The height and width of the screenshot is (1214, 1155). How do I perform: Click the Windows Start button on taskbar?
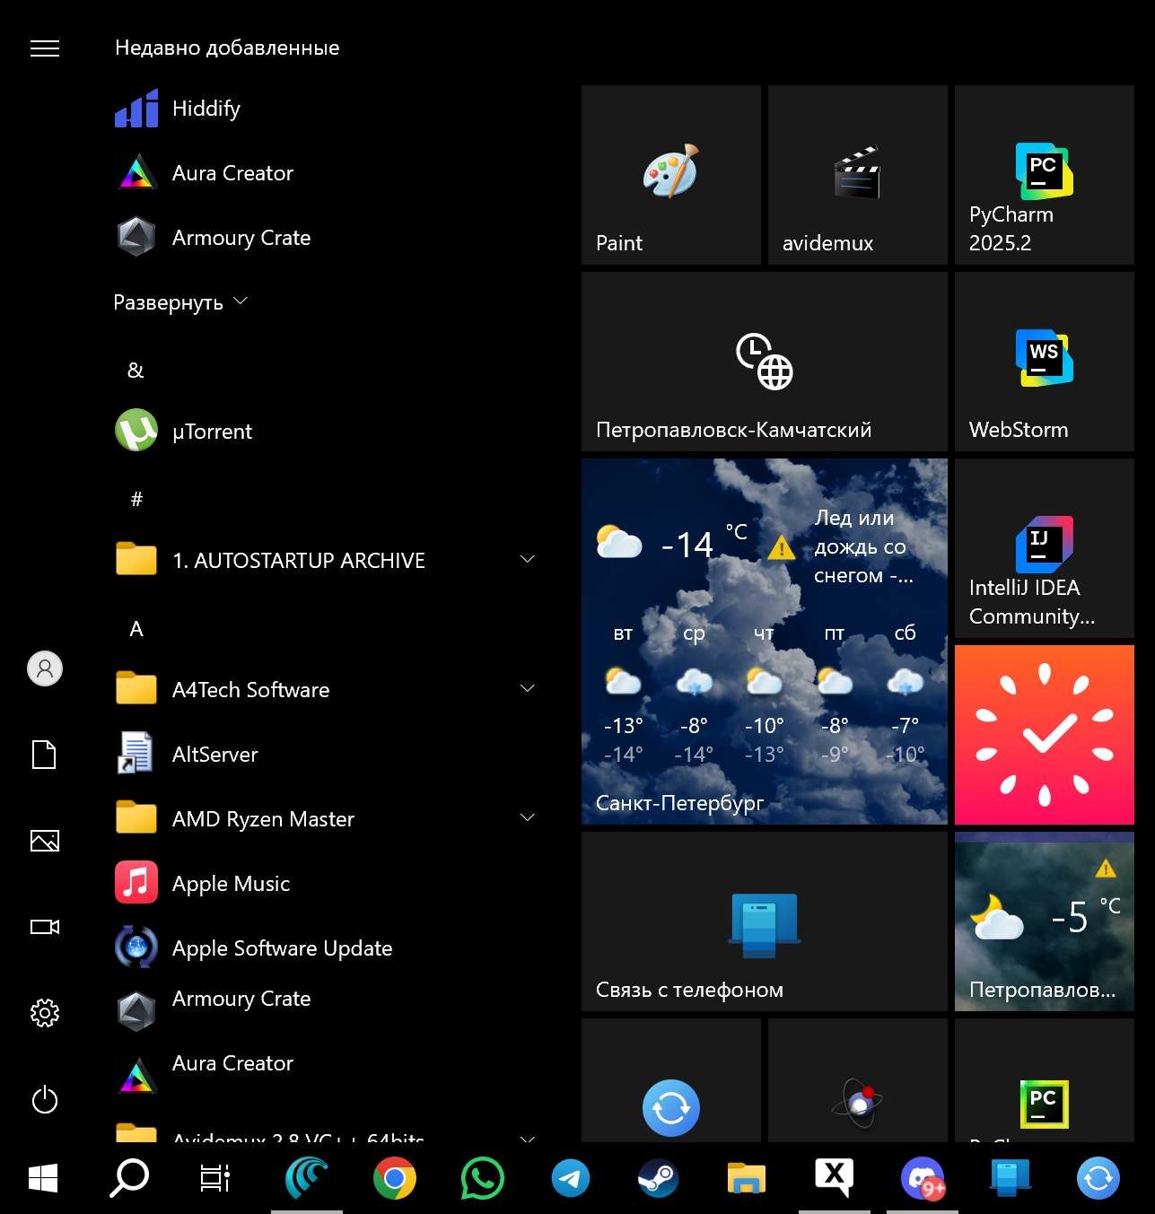click(43, 1178)
